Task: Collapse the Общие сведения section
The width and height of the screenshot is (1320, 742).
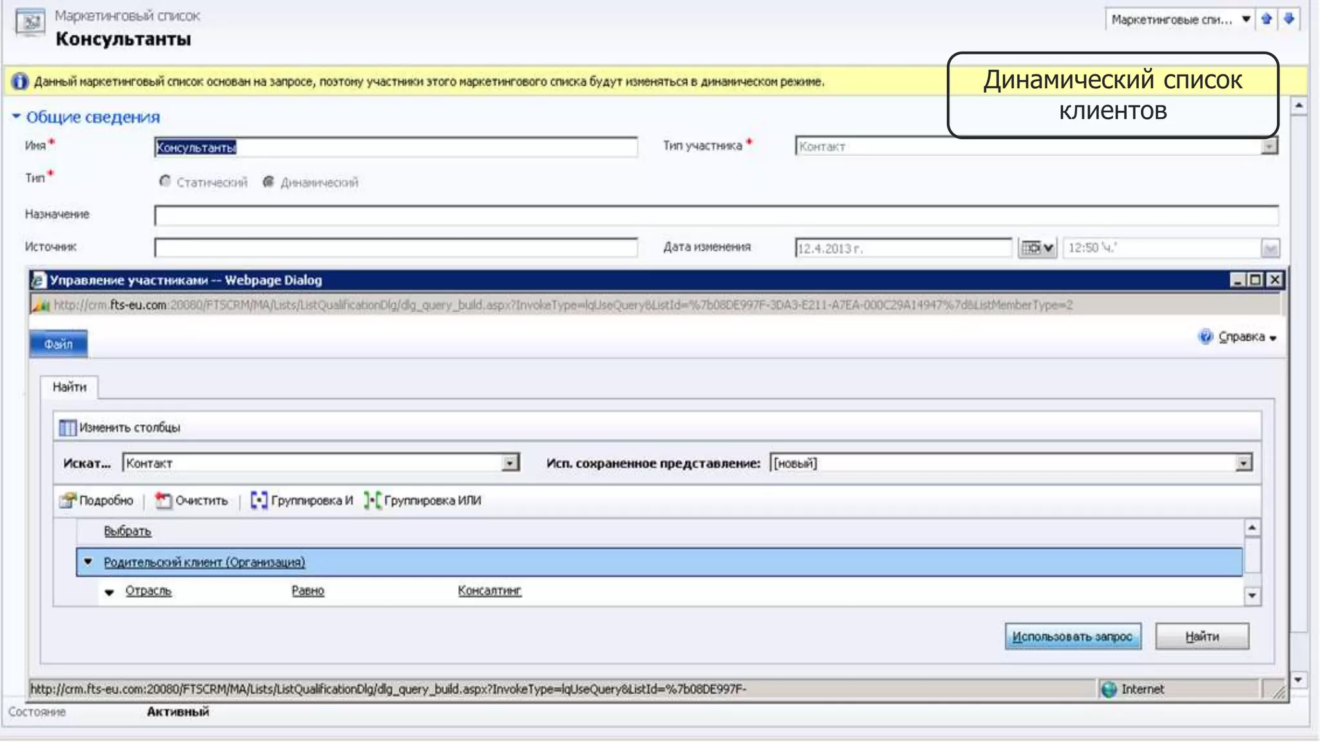Action: click(17, 117)
